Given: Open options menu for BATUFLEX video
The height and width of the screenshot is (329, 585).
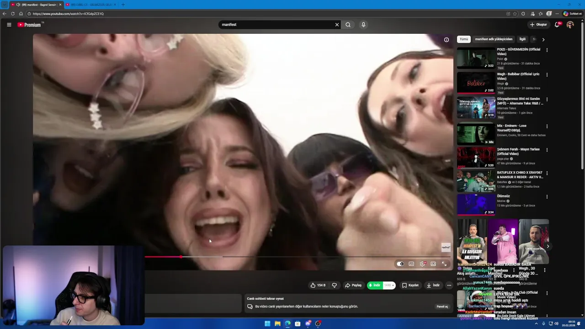Looking at the screenshot, I should 547,174.
